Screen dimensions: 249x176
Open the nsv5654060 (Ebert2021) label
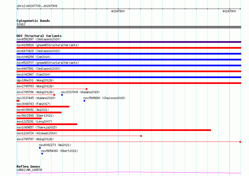pos(60,151)
